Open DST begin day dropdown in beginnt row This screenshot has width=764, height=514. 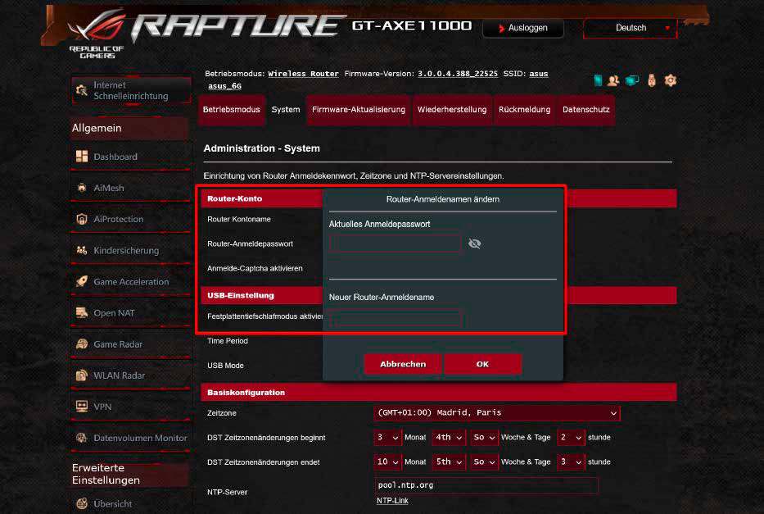pos(484,438)
